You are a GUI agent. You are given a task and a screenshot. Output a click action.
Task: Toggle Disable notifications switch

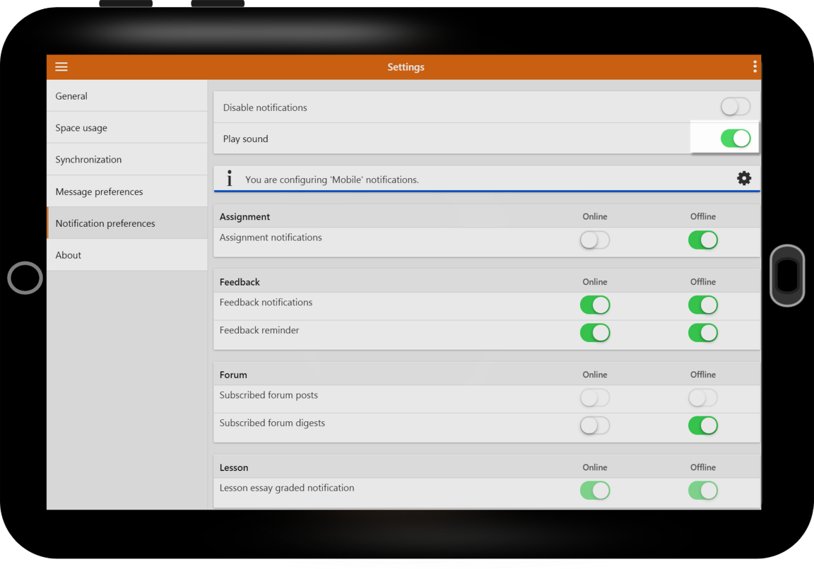(x=735, y=107)
